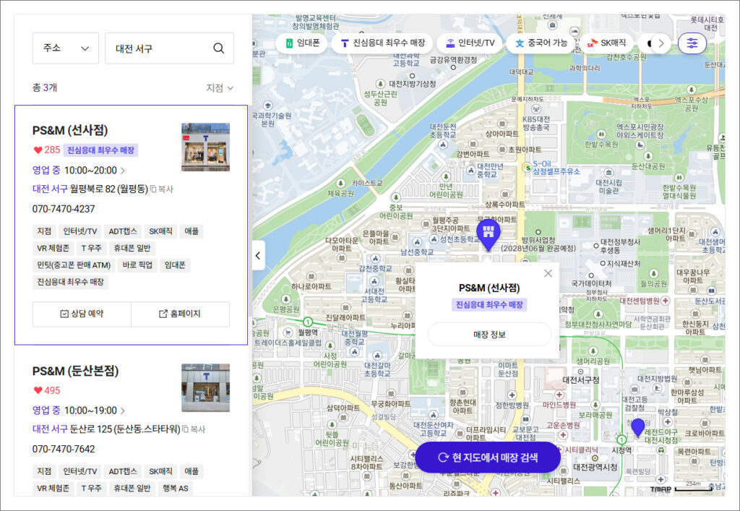740x511 pixels.
Task: Open the map filter settings icon
Action: click(692, 43)
